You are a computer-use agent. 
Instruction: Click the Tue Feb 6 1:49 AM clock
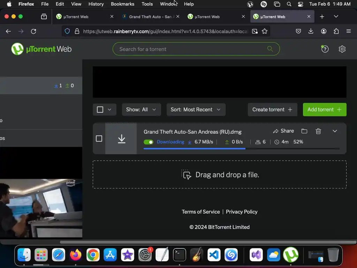(330, 4)
